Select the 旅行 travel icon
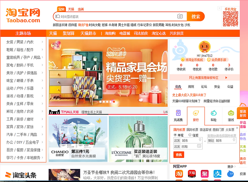The height and width of the screenshot is (182, 248). pyautogui.click(x=196, y=113)
